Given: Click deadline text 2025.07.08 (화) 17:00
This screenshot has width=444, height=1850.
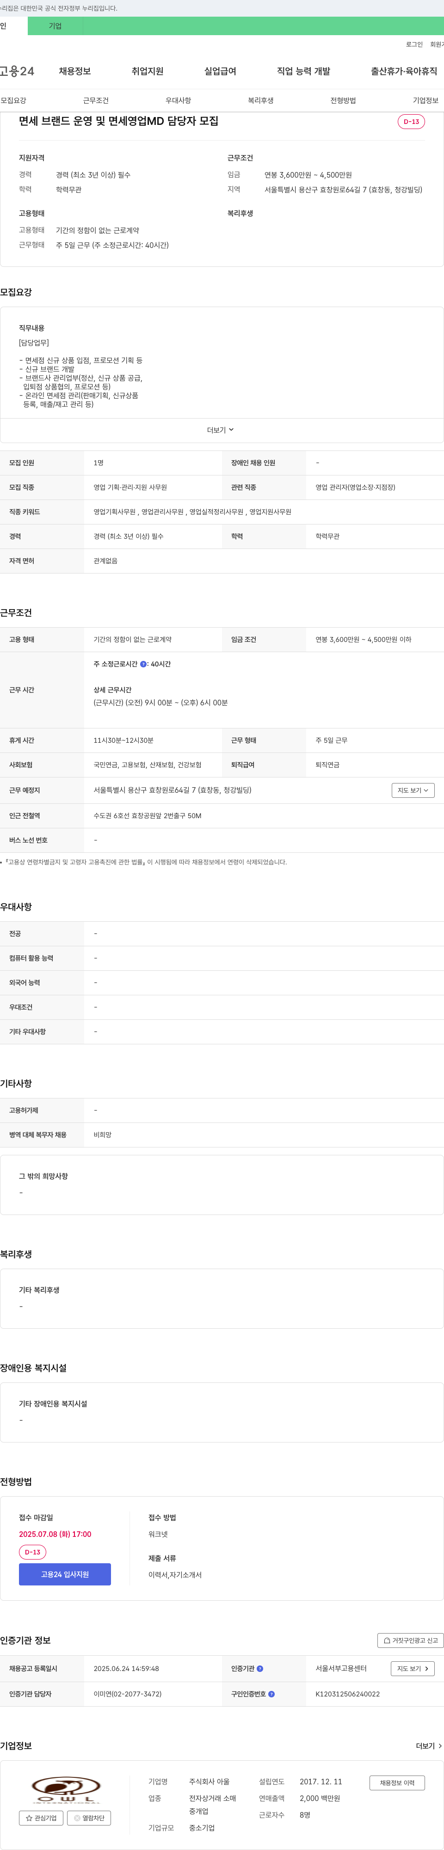Looking at the screenshot, I should [55, 1534].
